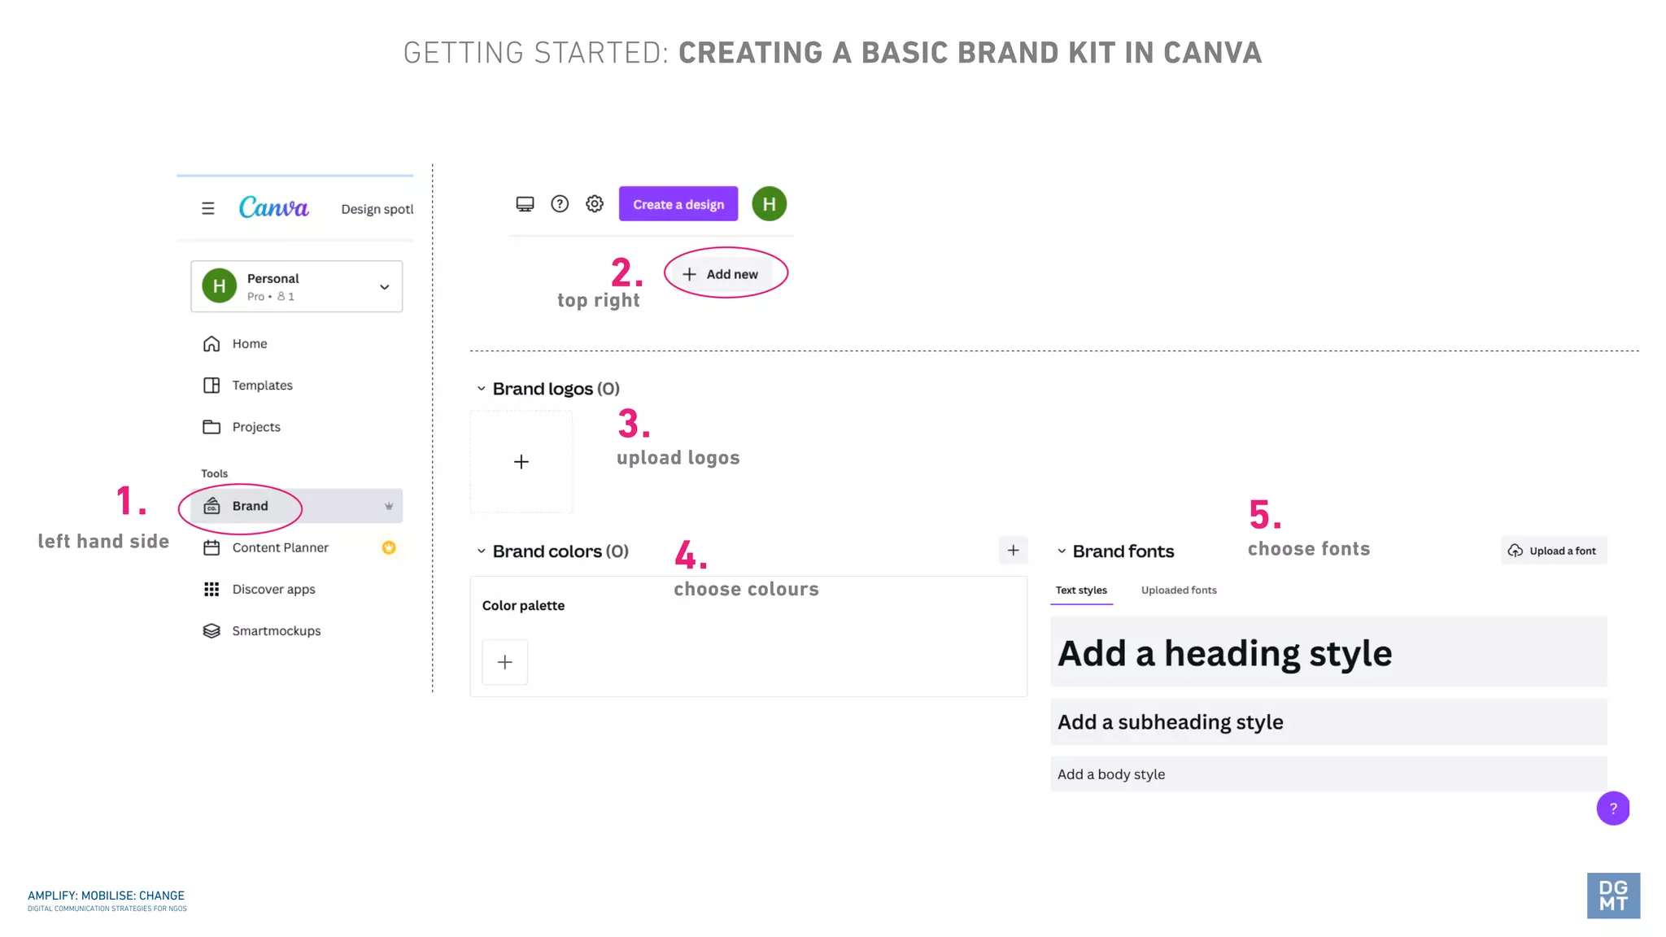Open the desktop app monitor icon
The height and width of the screenshot is (937, 1666).
pos(526,204)
